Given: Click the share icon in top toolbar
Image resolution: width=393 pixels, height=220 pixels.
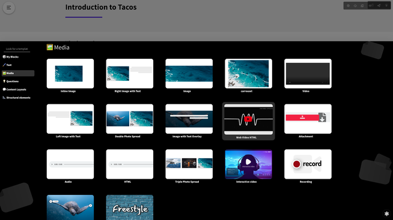Looking at the screenshot, I should (379, 5).
